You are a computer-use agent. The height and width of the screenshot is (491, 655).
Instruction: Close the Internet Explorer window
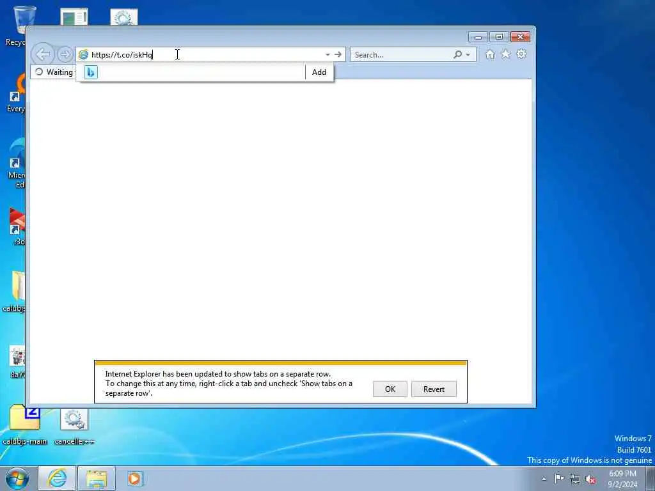[520, 37]
